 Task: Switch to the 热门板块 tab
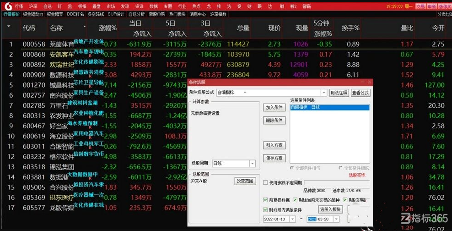point(178,14)
